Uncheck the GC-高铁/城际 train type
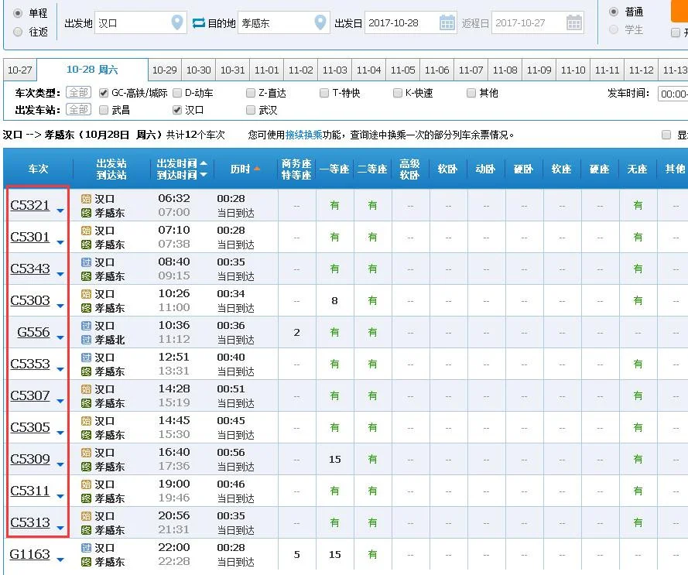The image size is (688, 575). pyautogui.click(x=104, y=92)
